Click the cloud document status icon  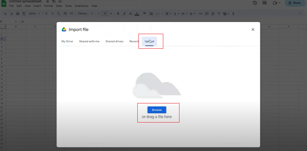(x=60, y=1)
